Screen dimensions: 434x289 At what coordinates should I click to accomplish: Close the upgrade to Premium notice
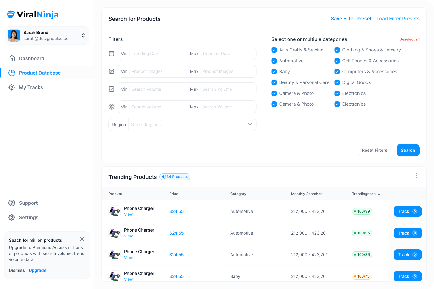point(82,239)
